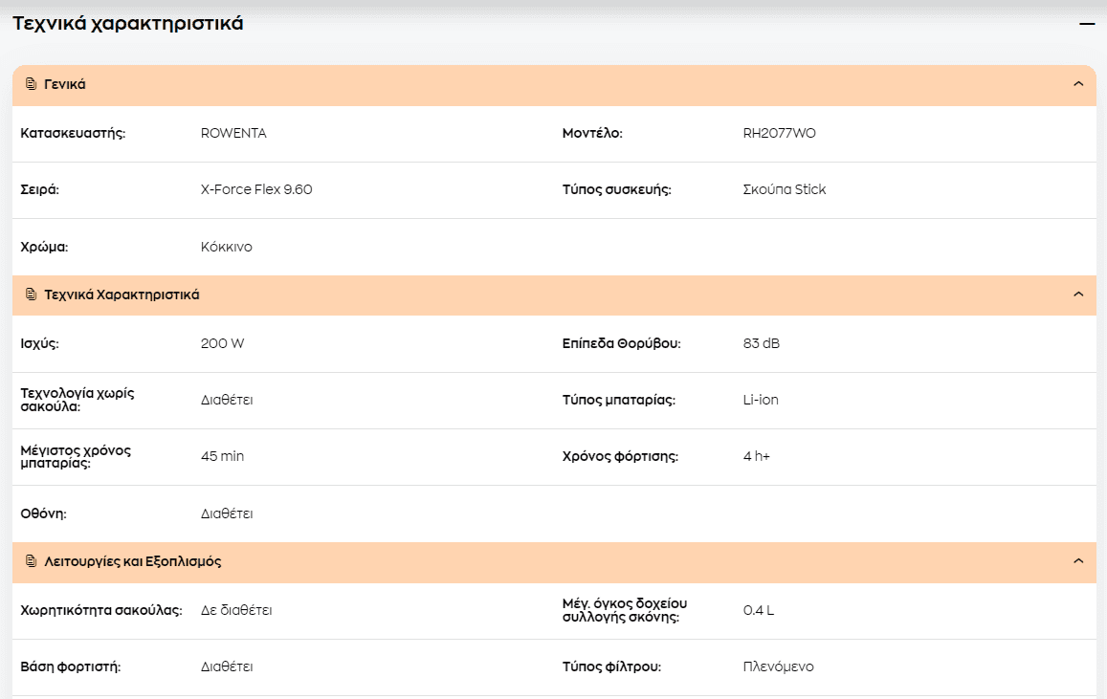Click the Τύπος μπαταρίας label
1107x699 pixels.
coord(618,400)
